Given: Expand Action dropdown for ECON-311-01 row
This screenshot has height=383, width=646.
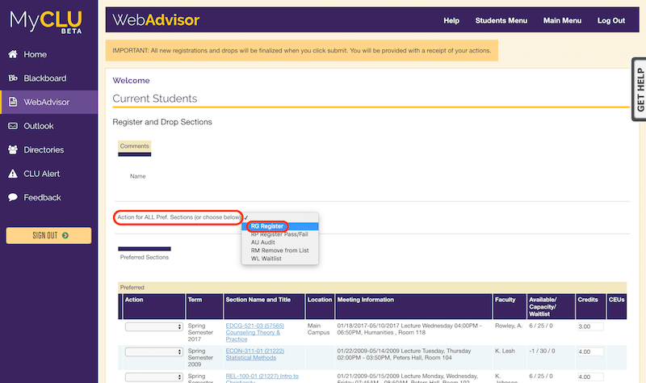Looking at the screenshot, I should (154, 352).
